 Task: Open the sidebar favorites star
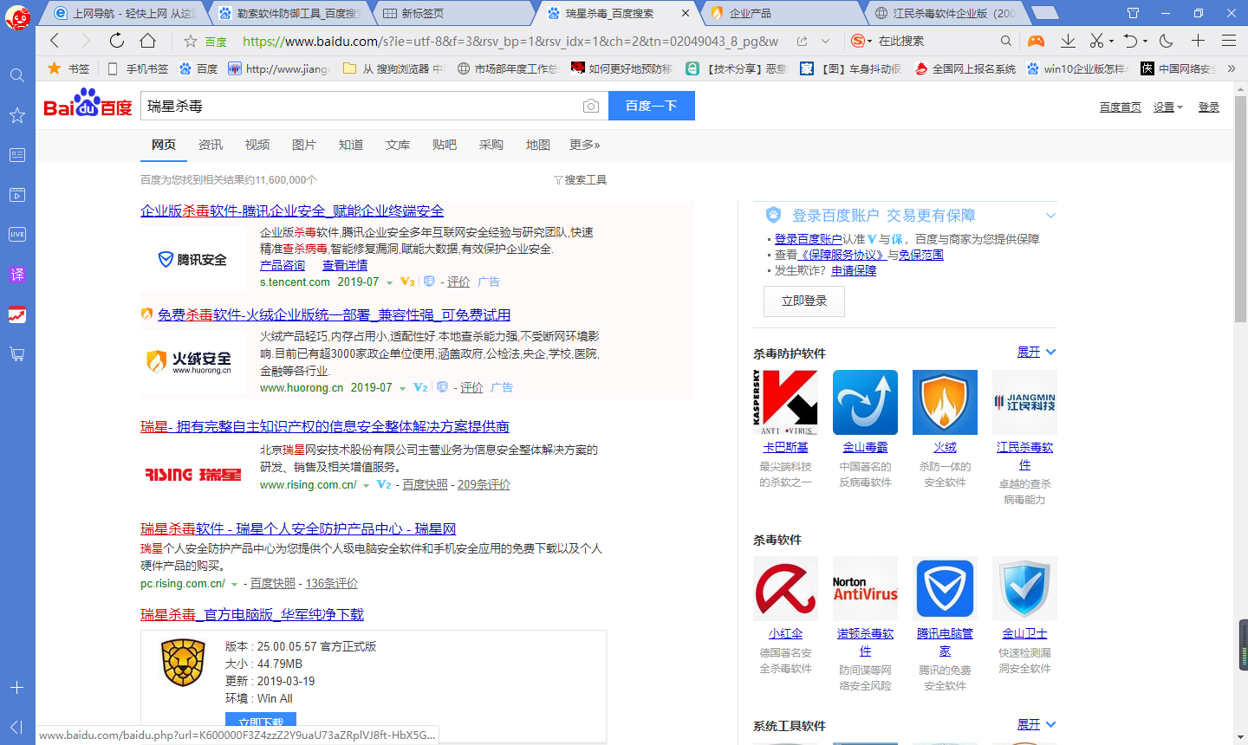16,115
